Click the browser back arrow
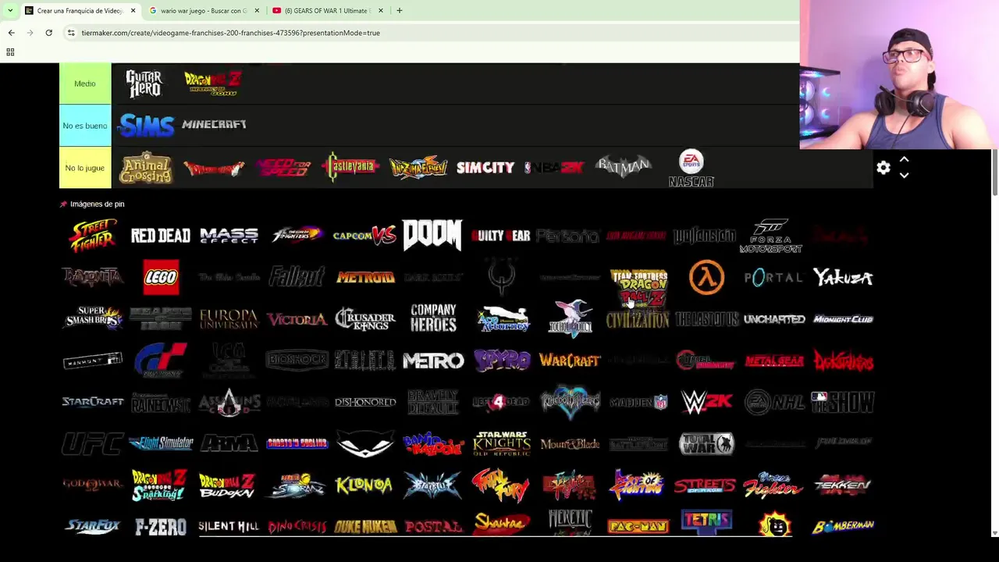 click(x=11, y=33)
